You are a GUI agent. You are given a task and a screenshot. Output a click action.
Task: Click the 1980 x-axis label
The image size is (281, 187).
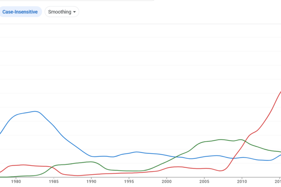tap(16, 181)
